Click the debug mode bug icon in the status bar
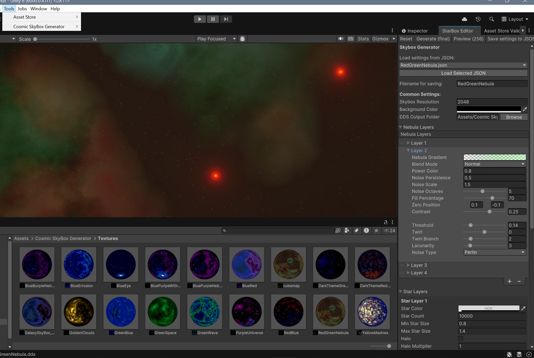 tap(509, 354)
